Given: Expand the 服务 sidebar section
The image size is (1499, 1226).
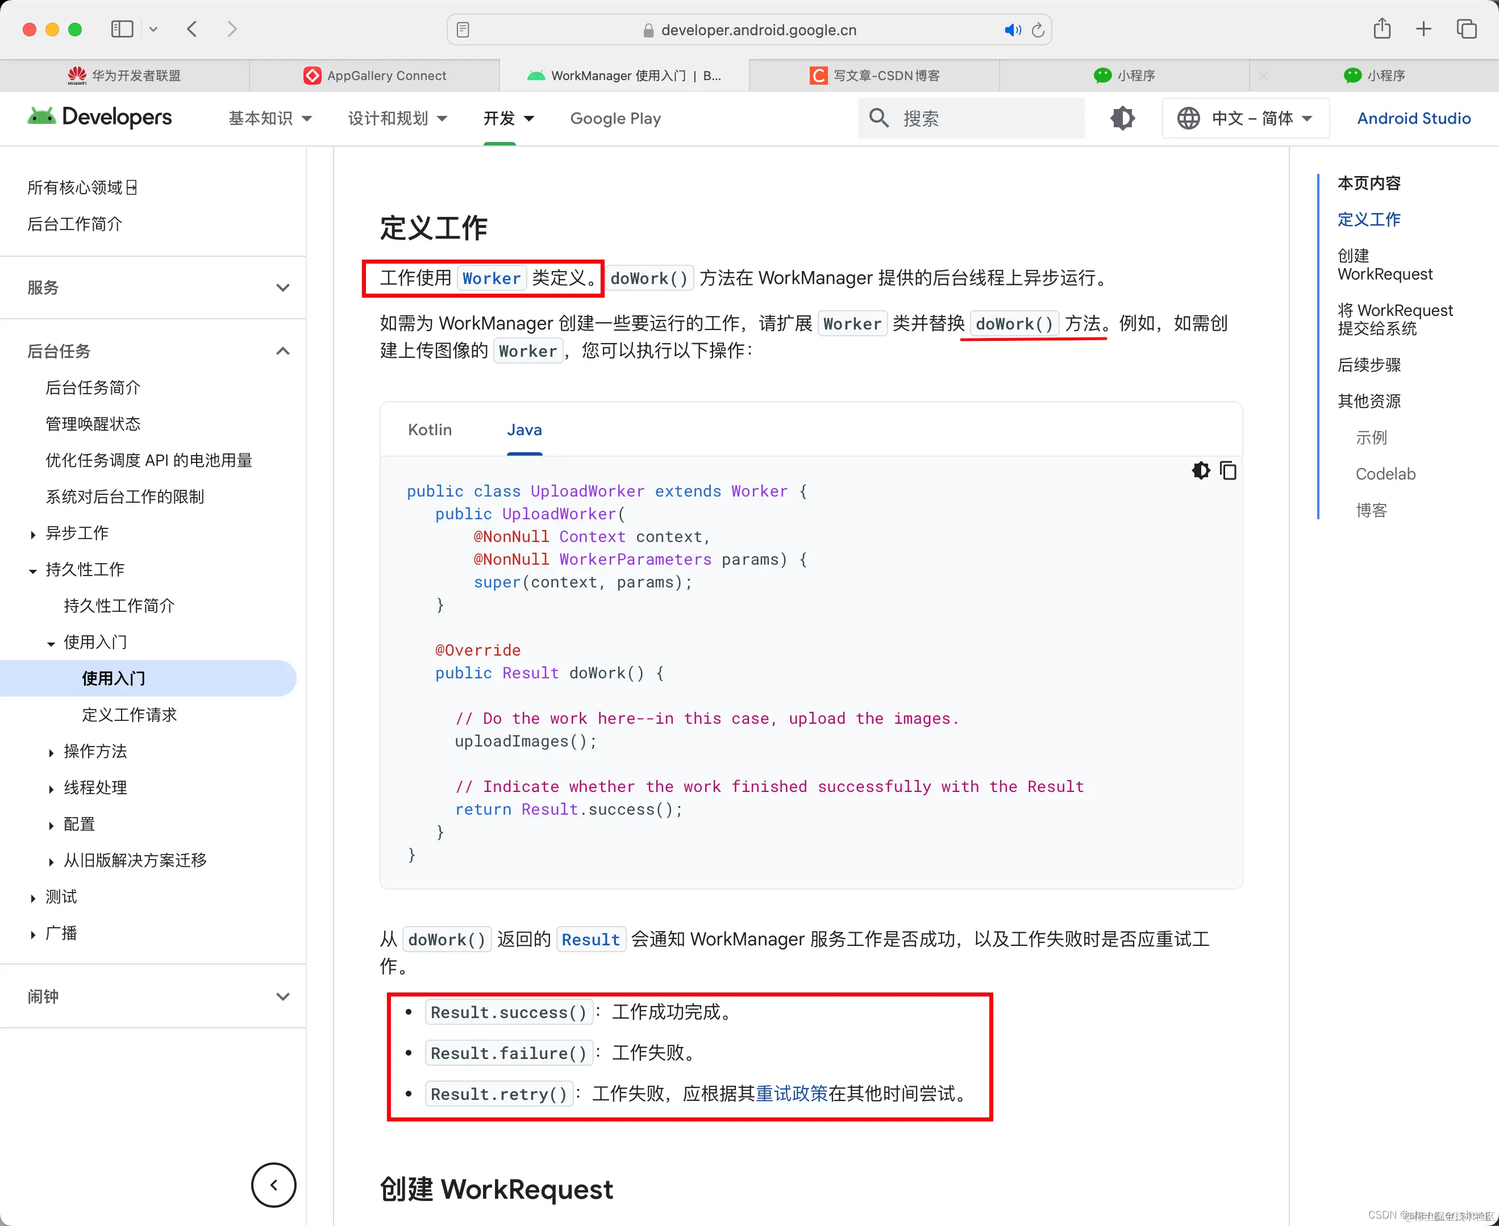Looking at the screenshot, I should tap(284, 287).
